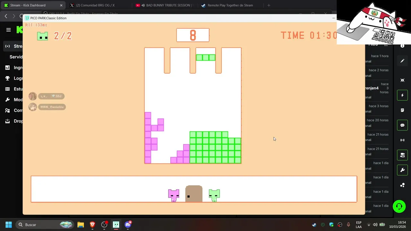The height and width of the screenshot is (231, 411).
Task: Open File Explorer from the taskbar
Action: (x=81, y=225)
